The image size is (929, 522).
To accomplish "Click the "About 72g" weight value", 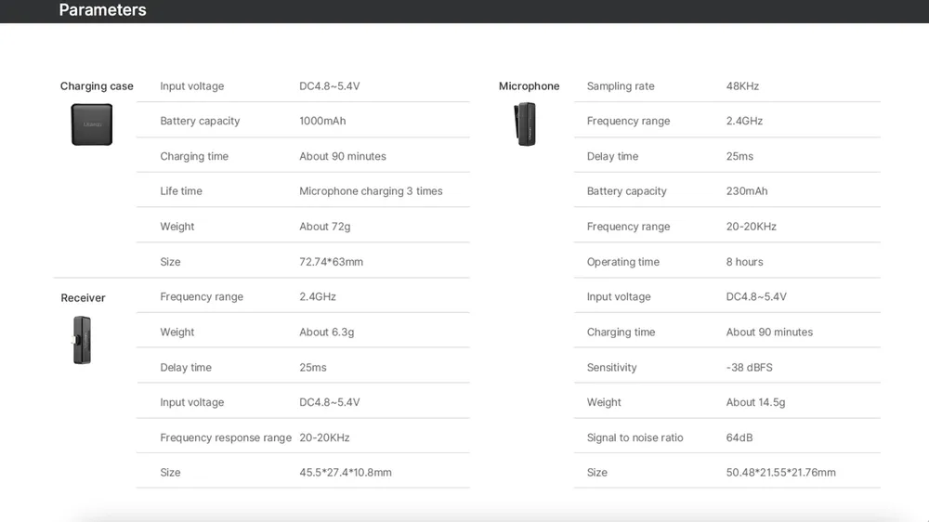I will point(324,227).
